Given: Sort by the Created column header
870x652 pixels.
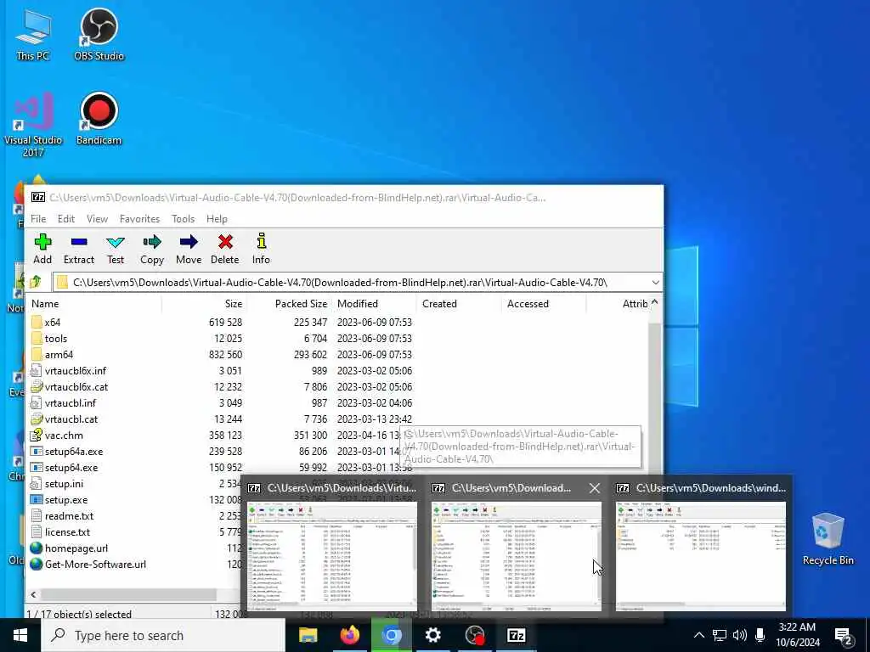Looking at the screenshot, I should click(439, 304).
